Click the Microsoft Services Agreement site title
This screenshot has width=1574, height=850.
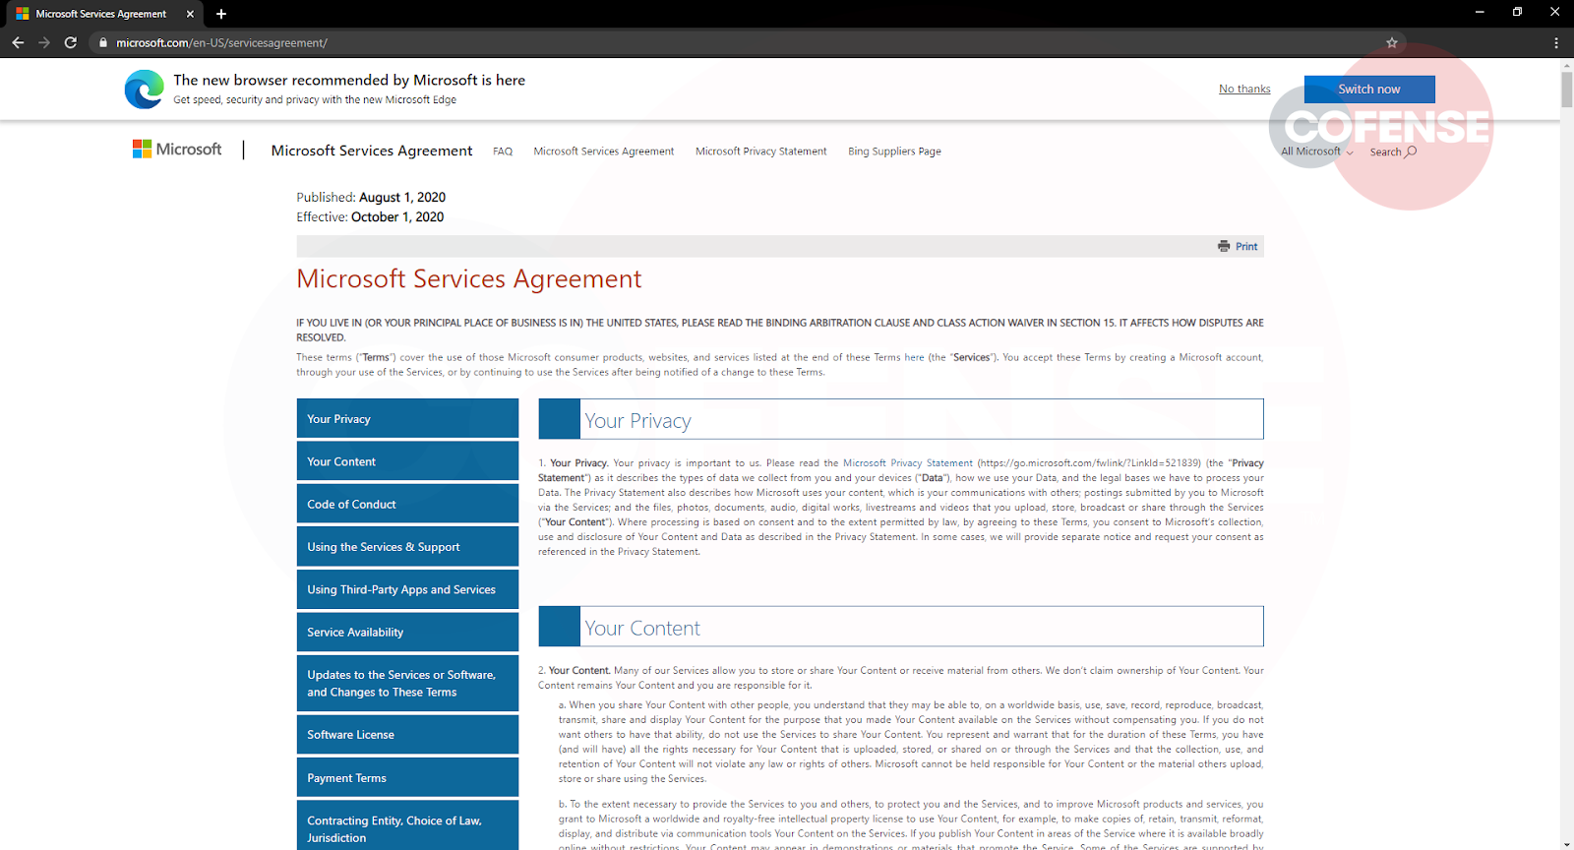[x=372, y=151]
